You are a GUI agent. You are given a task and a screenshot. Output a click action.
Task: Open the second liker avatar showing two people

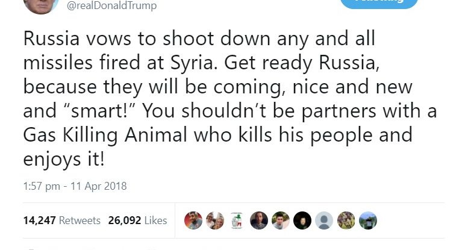(215, 220)
